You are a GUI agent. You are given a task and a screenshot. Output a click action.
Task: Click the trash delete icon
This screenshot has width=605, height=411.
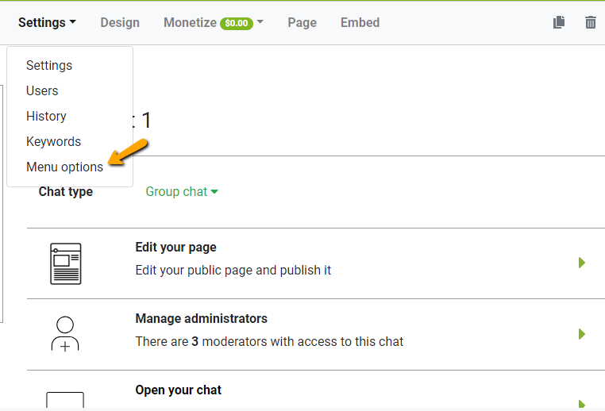click(x=591, y=22)
